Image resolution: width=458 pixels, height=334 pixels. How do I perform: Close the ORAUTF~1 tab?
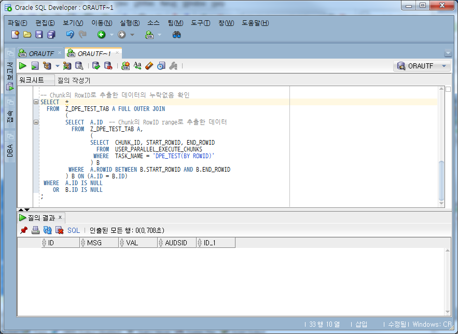click(117, 52)
